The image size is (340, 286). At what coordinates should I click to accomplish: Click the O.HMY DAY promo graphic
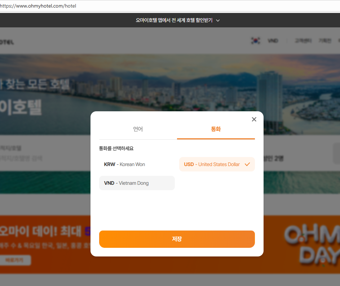[x=312, y=244]
